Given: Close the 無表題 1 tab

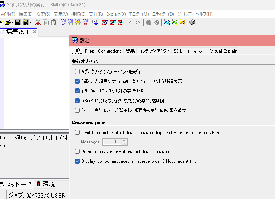Looking at the screenshot, I should pos(35,32).
